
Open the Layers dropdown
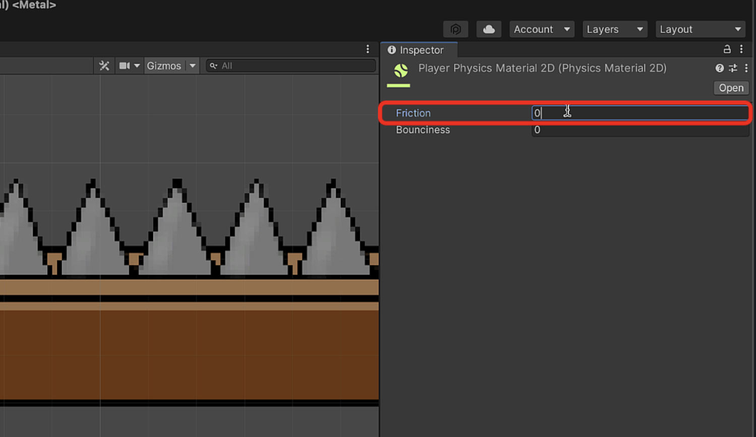615,29
